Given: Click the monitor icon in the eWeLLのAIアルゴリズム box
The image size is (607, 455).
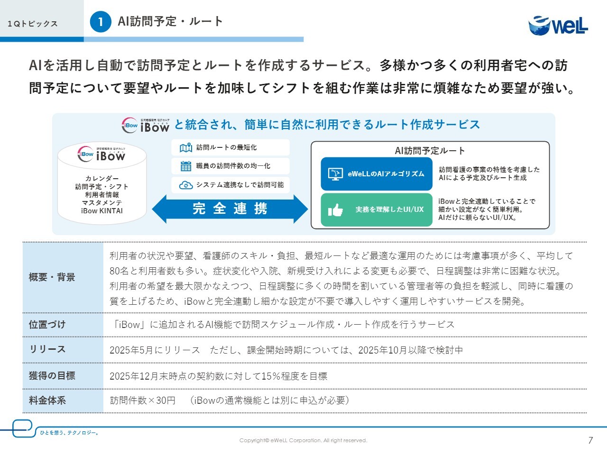Looking at the screenshot, I should coord(335,174).
